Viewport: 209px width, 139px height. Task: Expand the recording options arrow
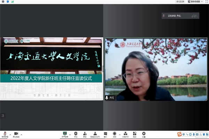[119, 134]
